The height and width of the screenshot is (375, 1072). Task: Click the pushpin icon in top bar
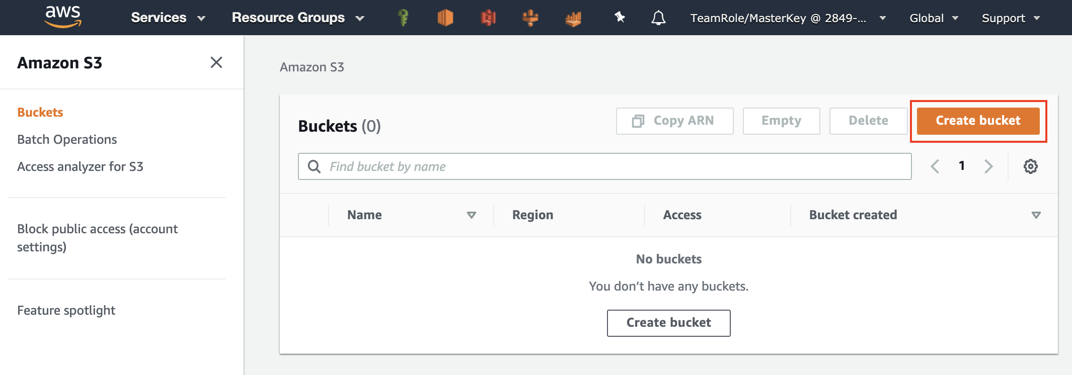coord(620,18)
